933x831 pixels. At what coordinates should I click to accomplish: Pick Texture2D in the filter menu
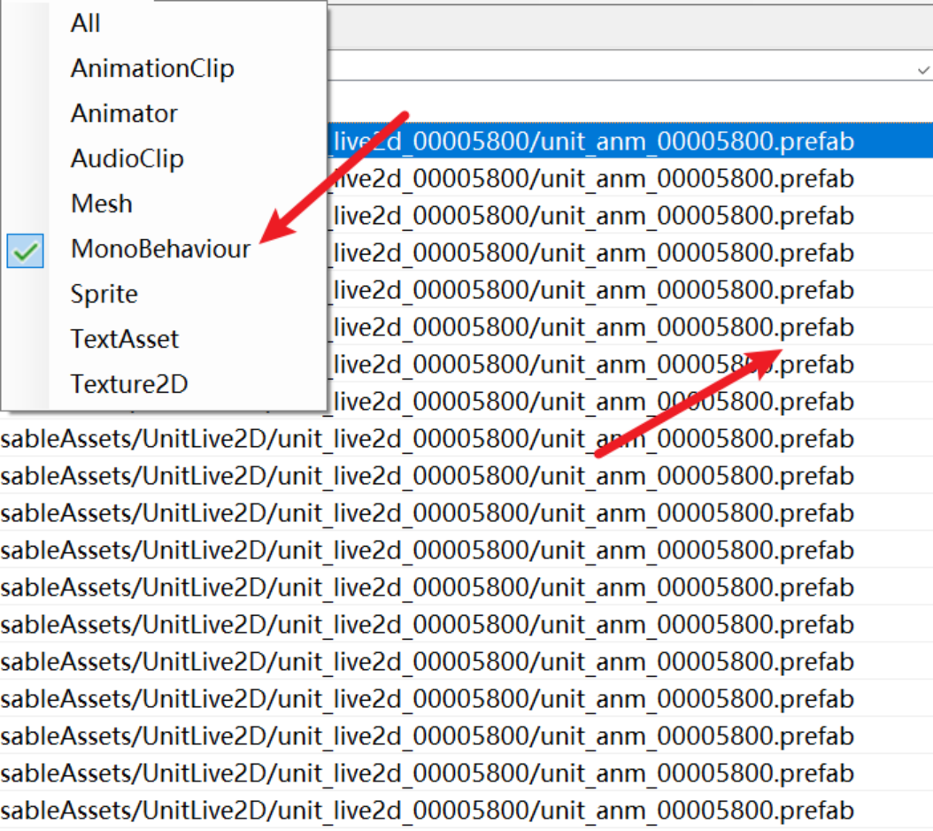click(x=129, y=384)
